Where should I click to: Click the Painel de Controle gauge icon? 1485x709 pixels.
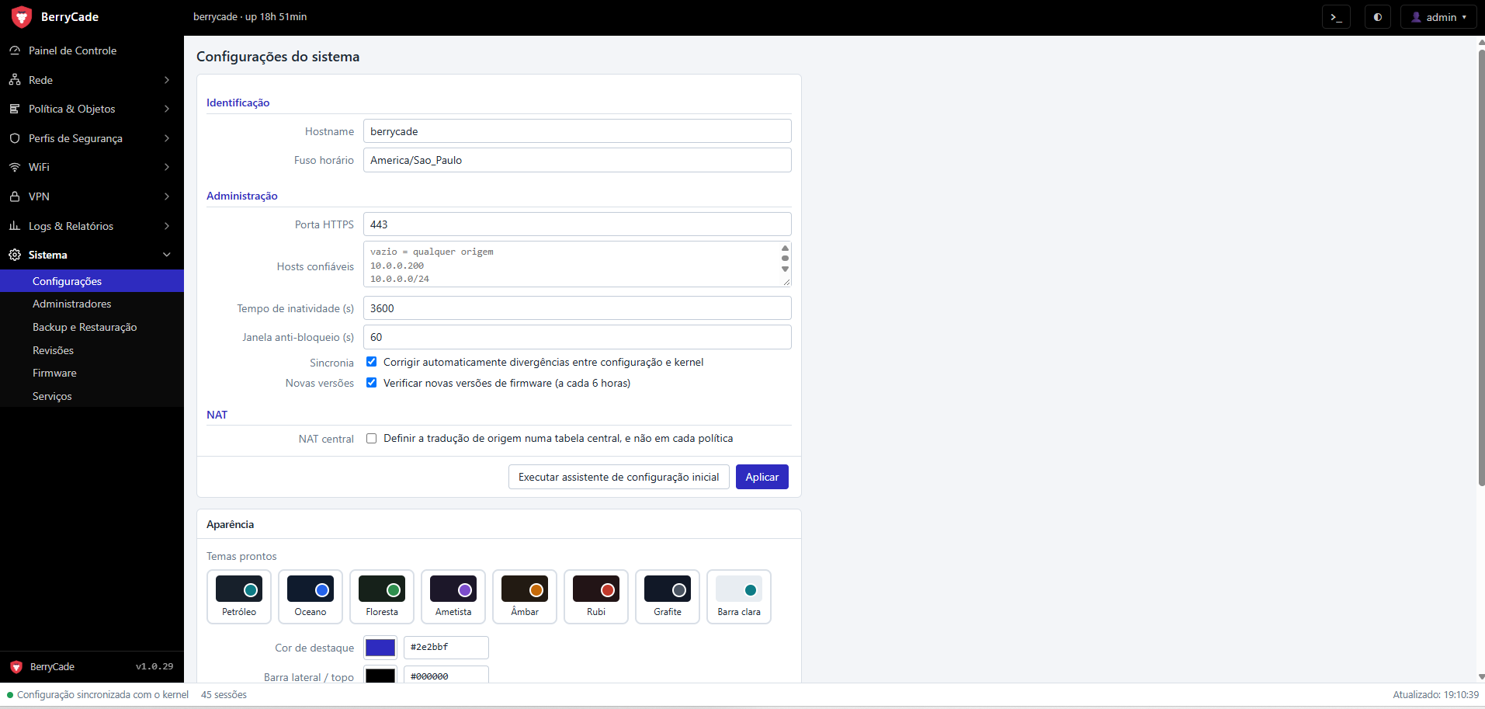(x=15, y=50)
